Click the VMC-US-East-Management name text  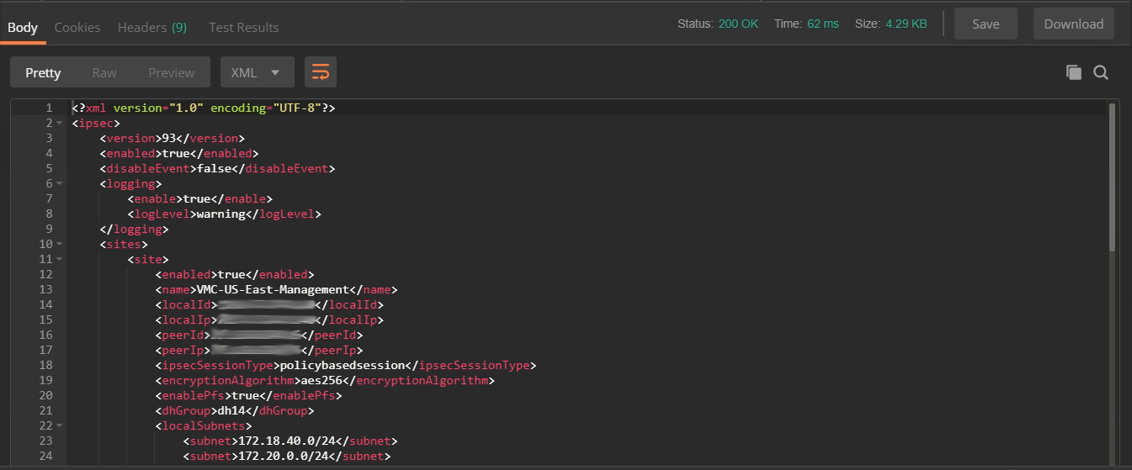279,290
